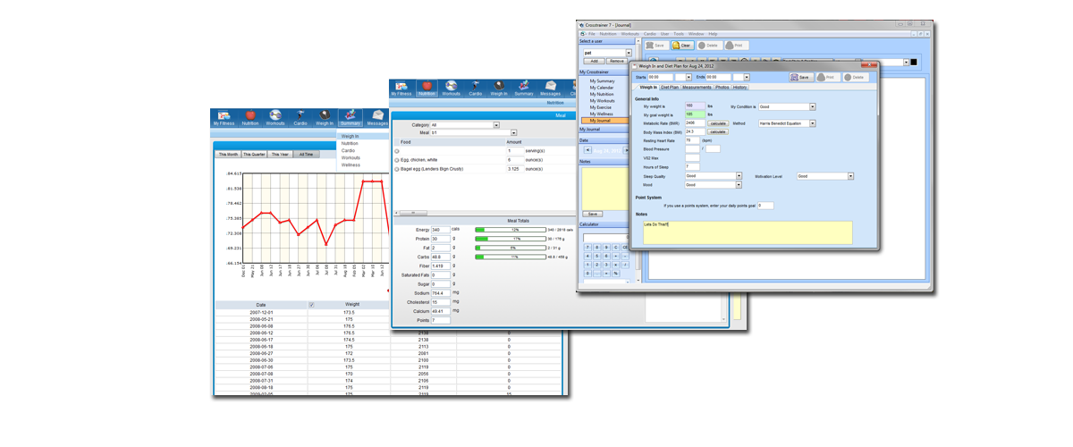Click Cardio icon in the Meal window toolbar
Screen dimensions: 1073x447
pyautogui.click(x=476, y=88)
